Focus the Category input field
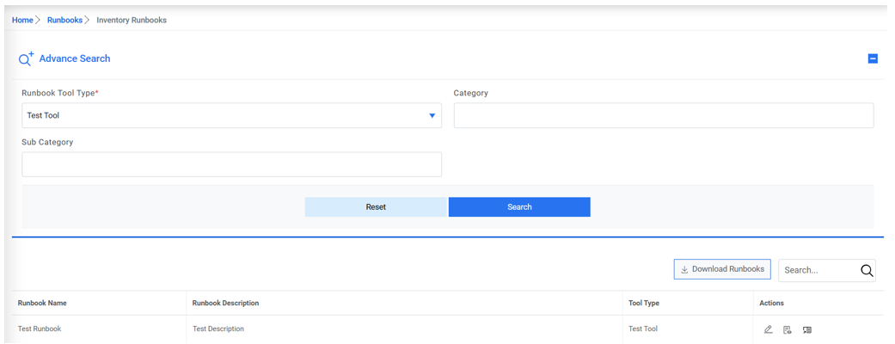 pos(663,115)
